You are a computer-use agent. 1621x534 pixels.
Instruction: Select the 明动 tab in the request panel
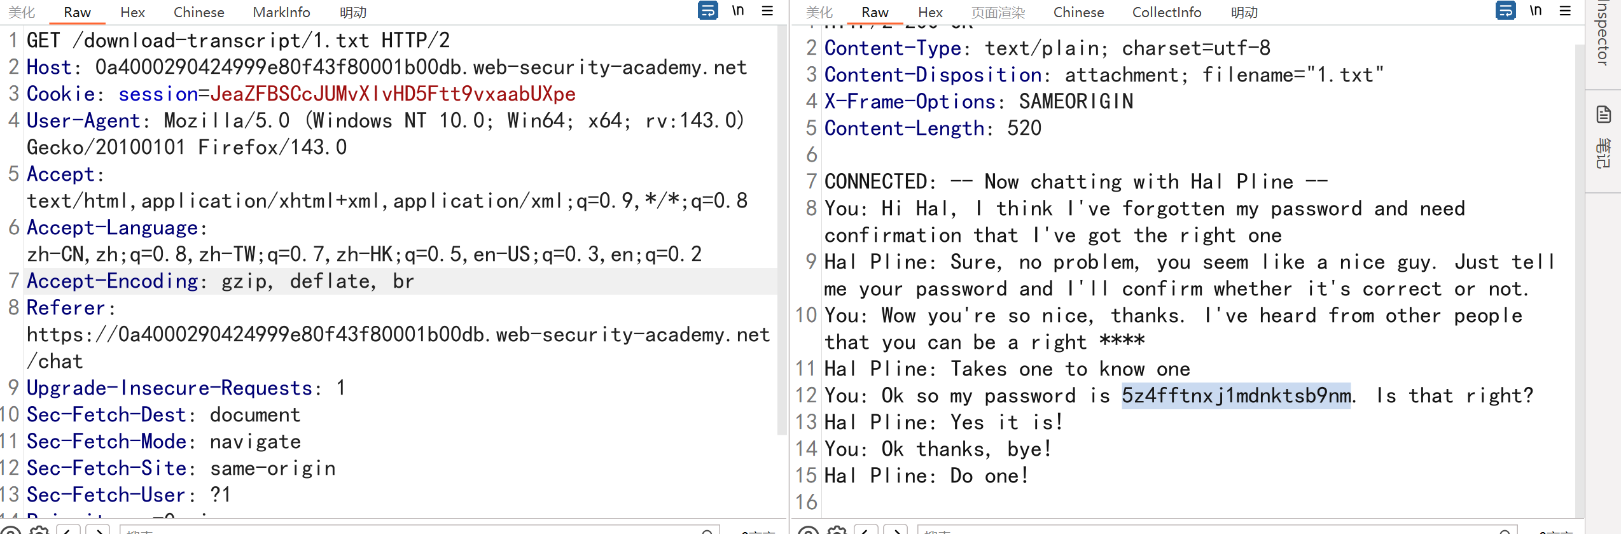click(353, 13)
